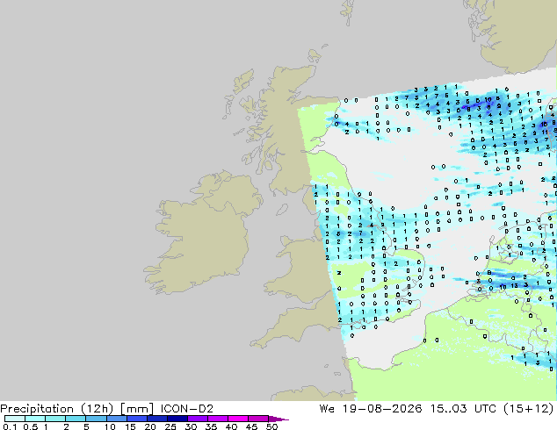Click the 'ICON-D2' model label
The image size is (557, 430).
pyautogui.click(x=187, y=409)
